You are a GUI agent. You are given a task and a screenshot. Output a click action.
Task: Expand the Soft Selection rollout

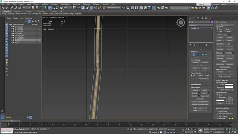point(196,84)
